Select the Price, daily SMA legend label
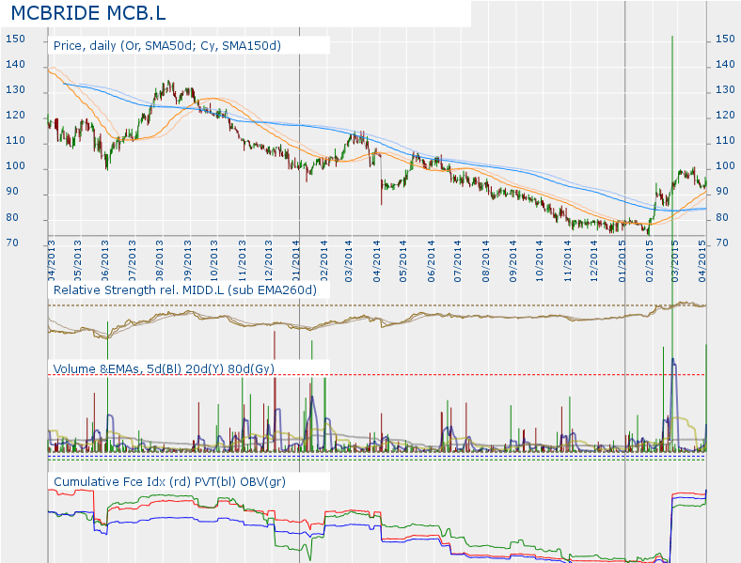Viewport: 741px width, 563px height. 166,46
